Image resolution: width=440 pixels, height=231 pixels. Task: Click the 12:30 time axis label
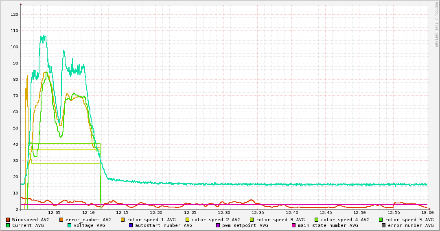[x=224, y=212]
